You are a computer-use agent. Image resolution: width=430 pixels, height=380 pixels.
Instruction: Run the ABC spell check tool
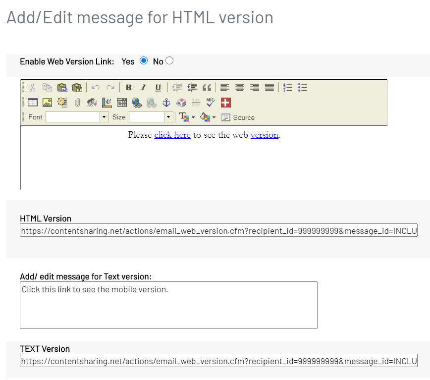[x=211, y=103]
